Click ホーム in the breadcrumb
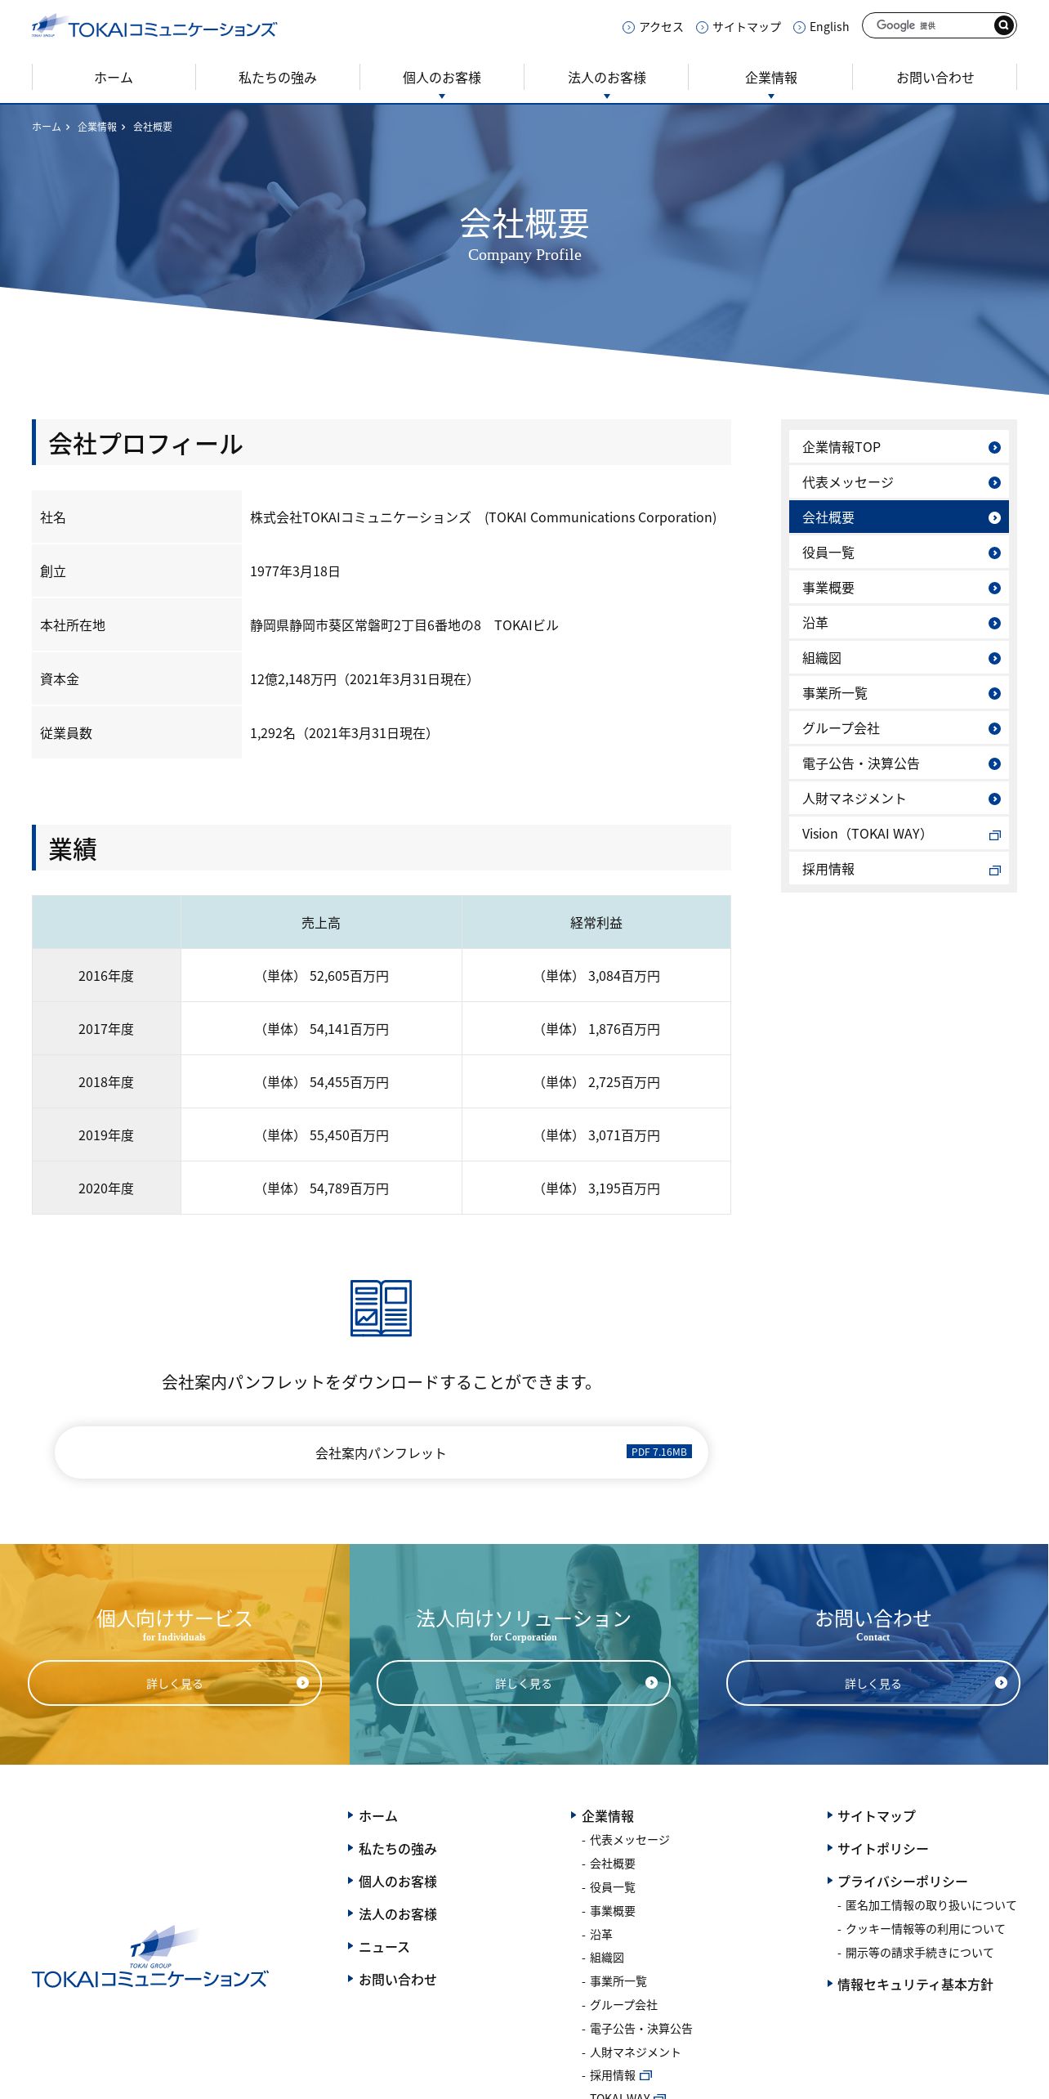Viewport: 1049px width, 2099px height. [46, 127]
